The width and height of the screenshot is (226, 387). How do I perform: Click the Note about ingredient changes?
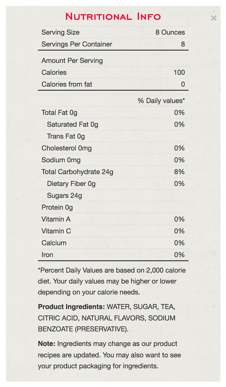click(x=109, y=354)
